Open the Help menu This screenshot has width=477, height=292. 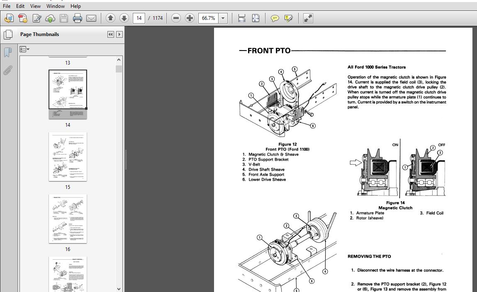[75, 6]
